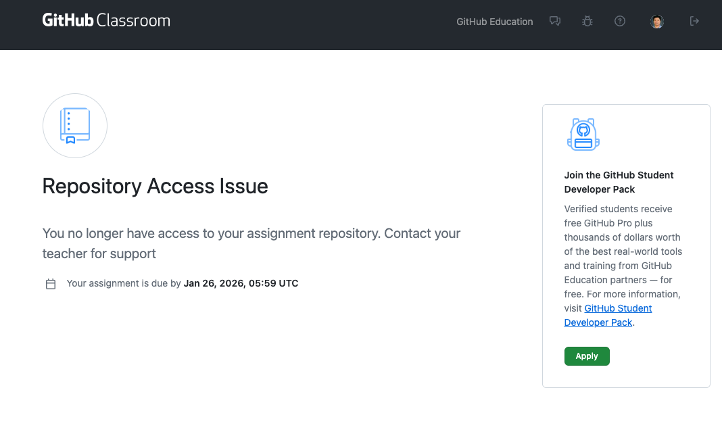The image size is (722, 438).
Task: Click the Student Developer Pack backpack icon
Action: click(583, 135)
